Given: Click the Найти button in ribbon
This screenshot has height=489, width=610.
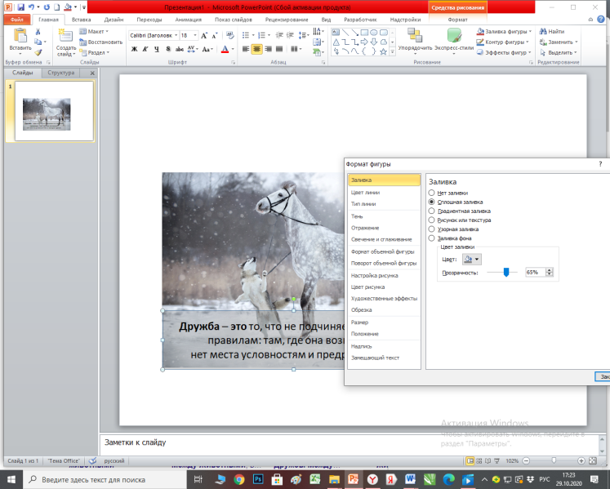Looking at the screenshot, I should coord(552,32).
